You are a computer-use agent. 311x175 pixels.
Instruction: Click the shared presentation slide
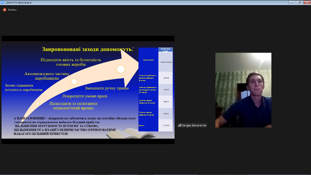(88, 90)
